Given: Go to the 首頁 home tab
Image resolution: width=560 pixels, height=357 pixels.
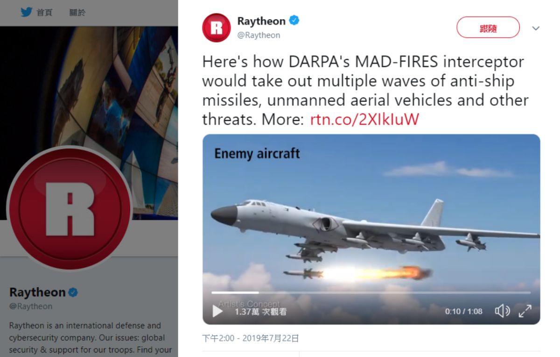Looking at the screenshot, I should tap(44, 13).
